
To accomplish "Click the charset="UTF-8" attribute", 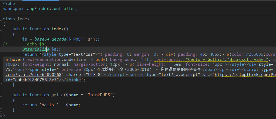I will click(x=84, y=75).
